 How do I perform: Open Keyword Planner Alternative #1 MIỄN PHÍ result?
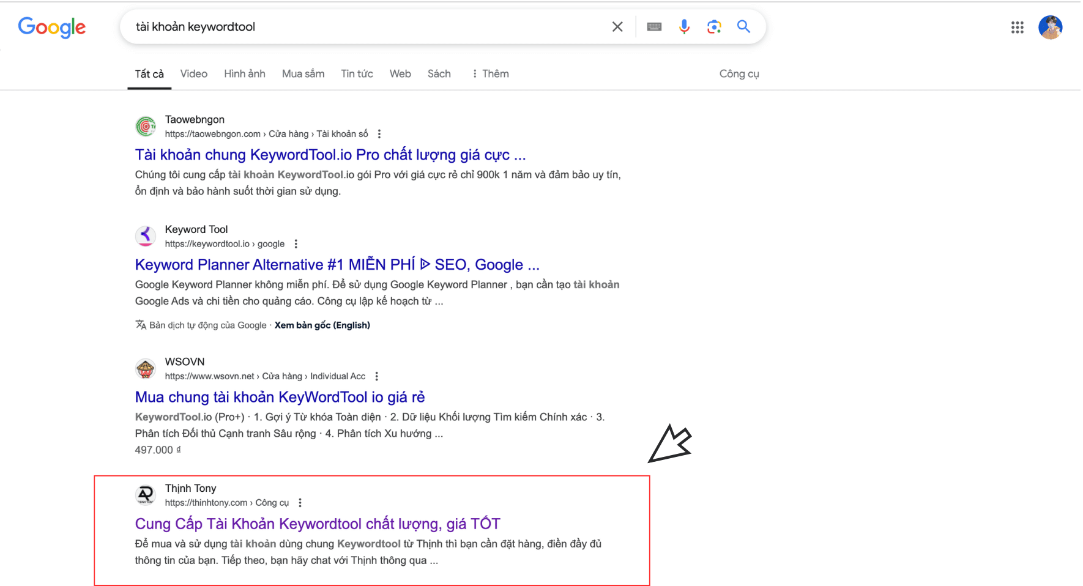click(x=337, y=265)
